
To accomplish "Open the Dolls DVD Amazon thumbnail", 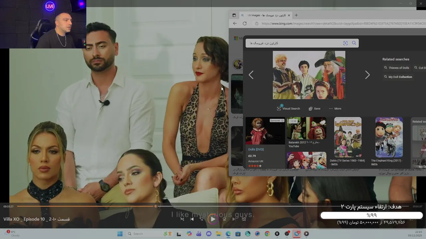I will 265,131.
